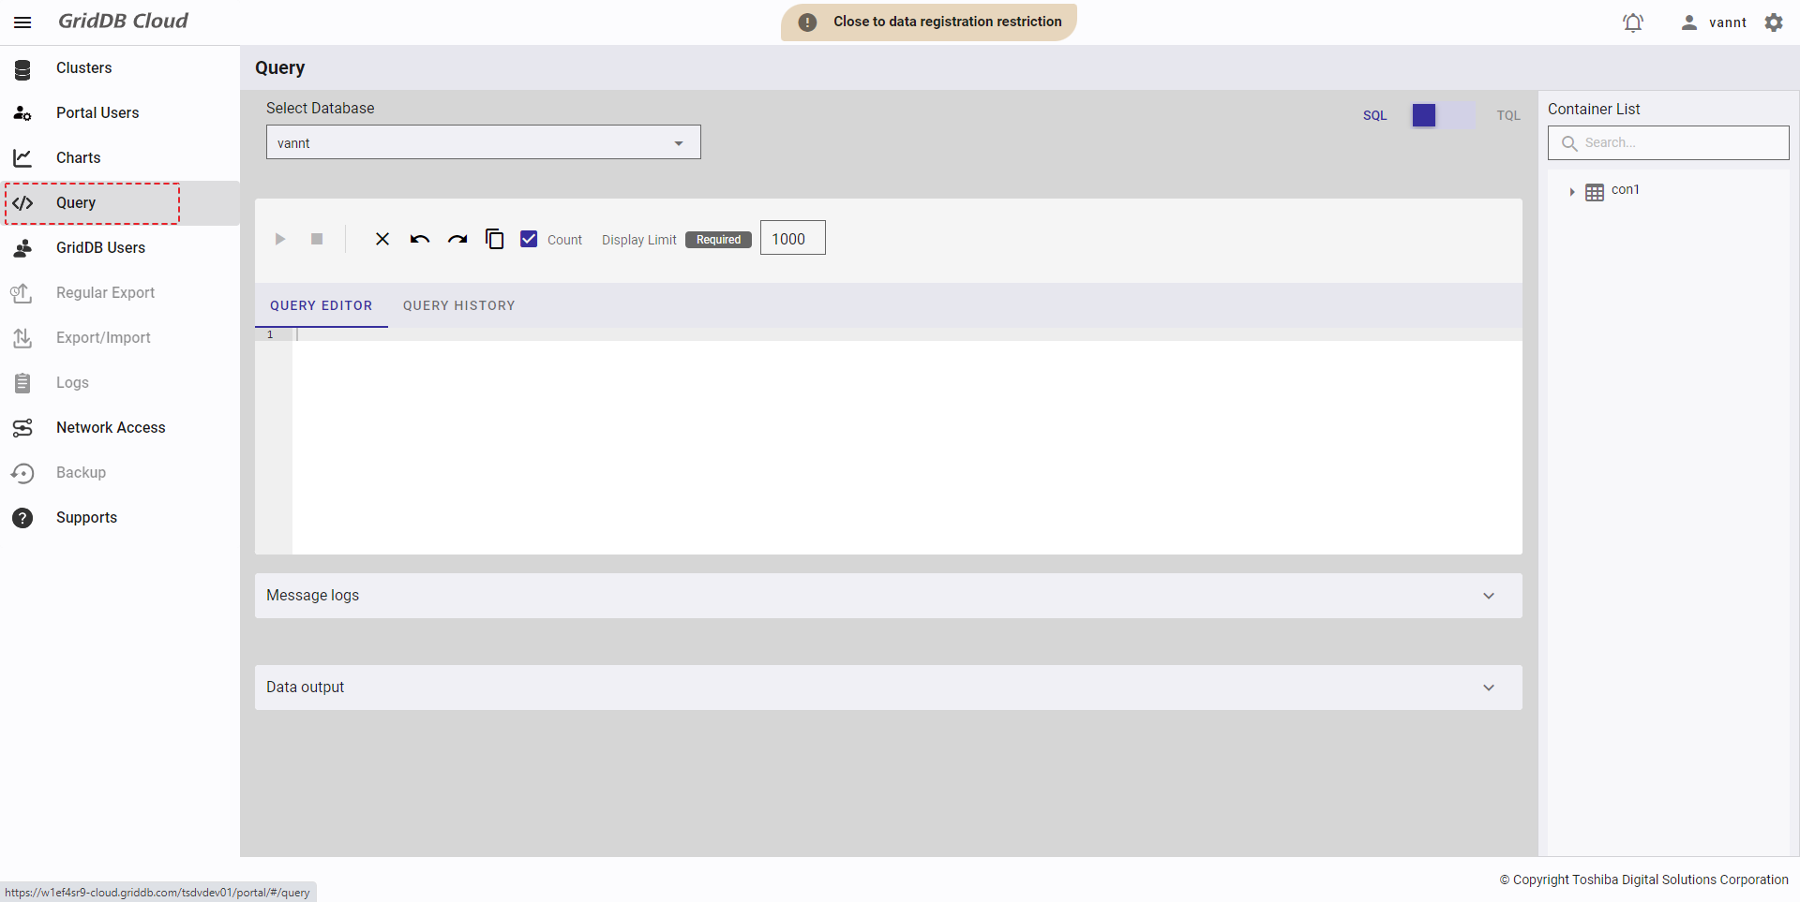Click inside the query editor area
Viewport: 1800px width, 902px height.
coord(907,441)
